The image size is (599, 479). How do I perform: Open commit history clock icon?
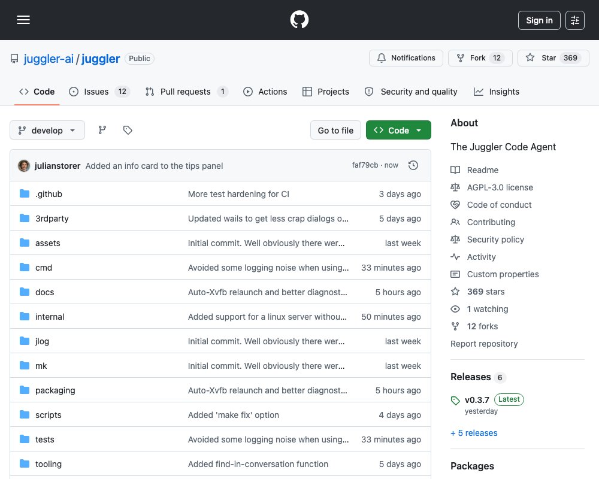click(x=413, y=165)
